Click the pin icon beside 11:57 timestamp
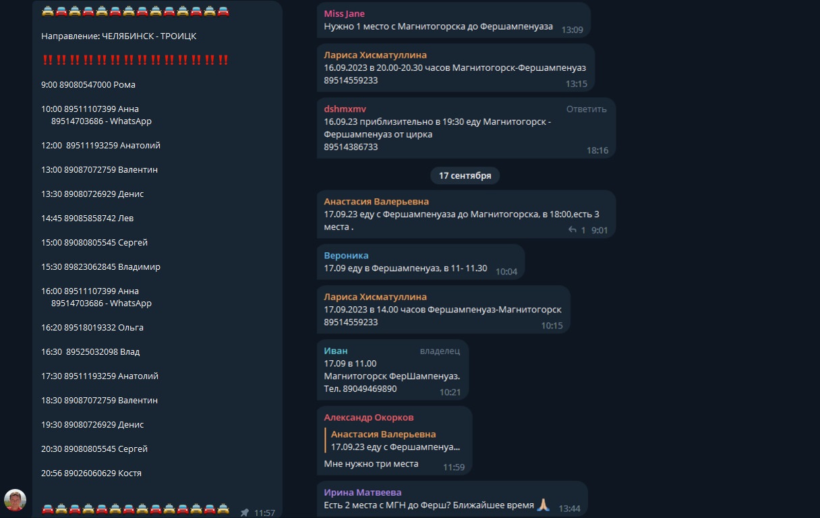Screen dimensions: 820x518 click(245, 513)
